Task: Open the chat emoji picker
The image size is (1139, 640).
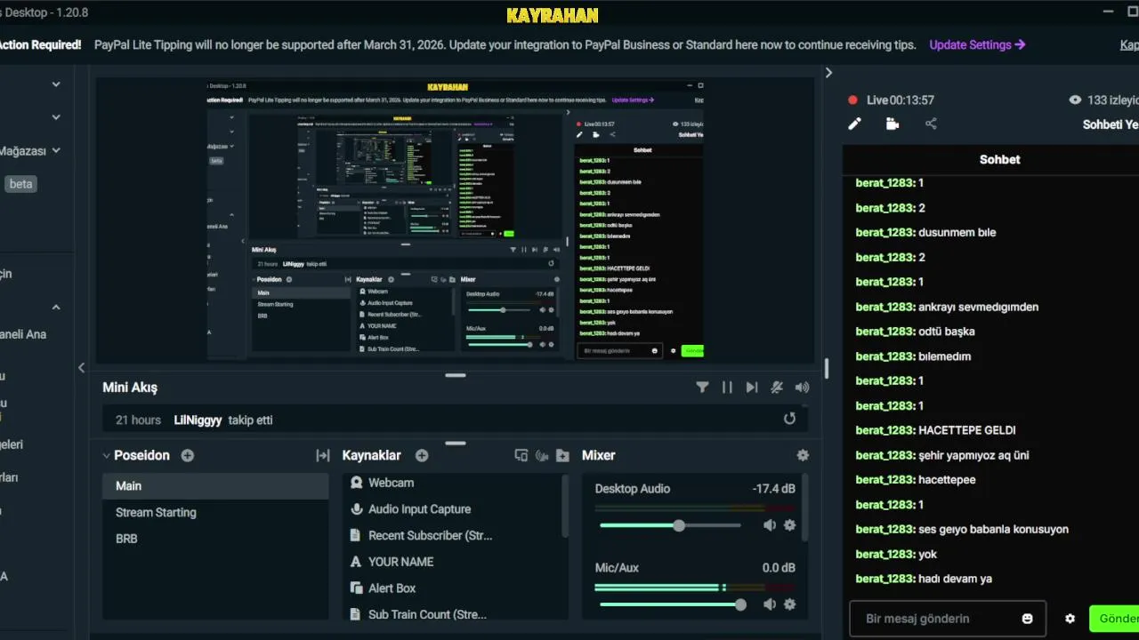Action: pyautogui.click(x=1027, y=619)
